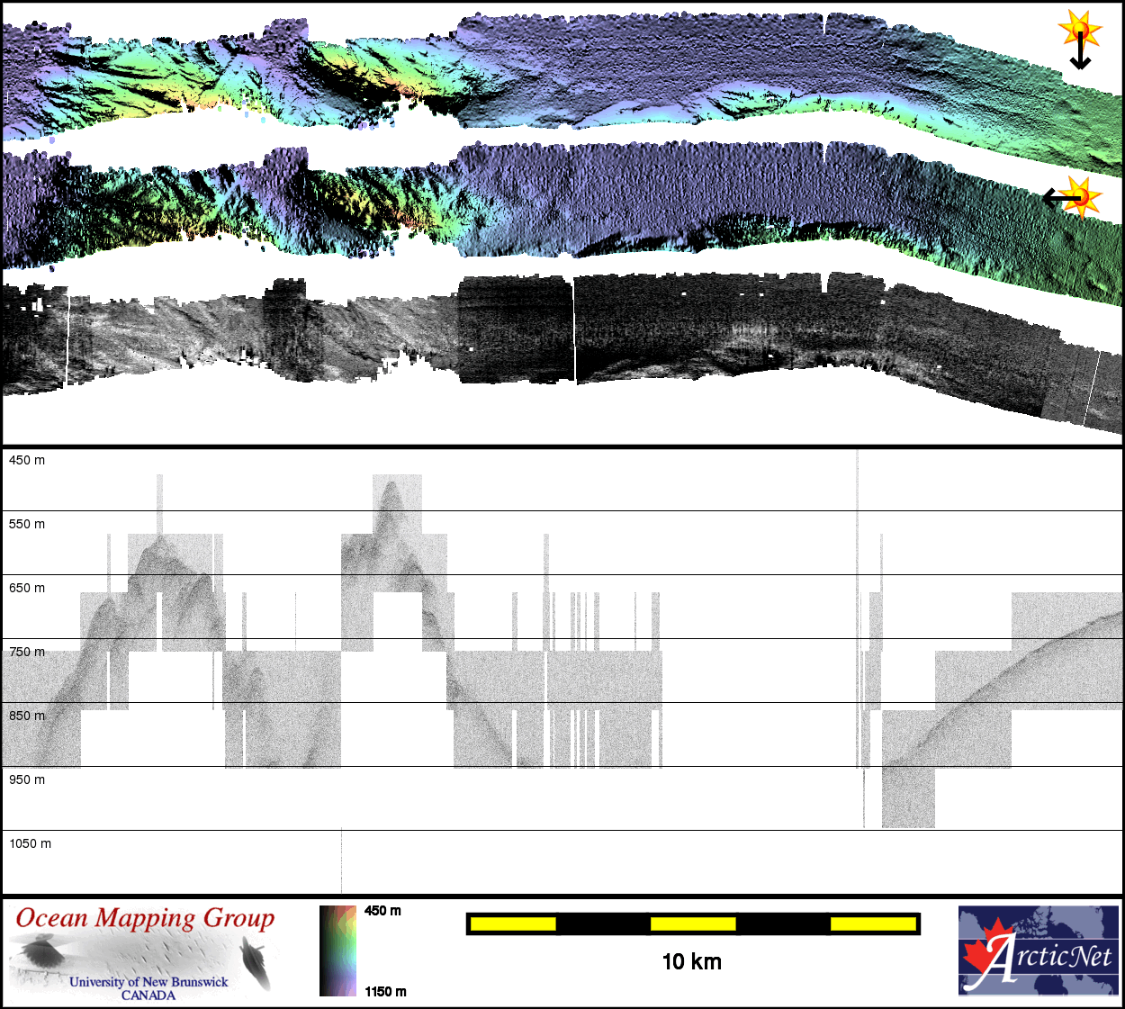Click the Ocean Mapping Group title text
This screenshot has height=1009, width=1125.
(x=145, y=918)
